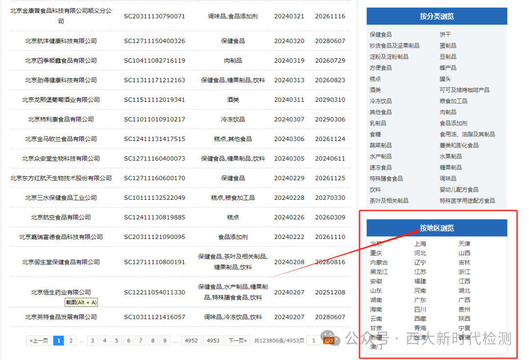Click company 北京航空食品有限公司
529x360 pixels.
(x=61, y=217)
